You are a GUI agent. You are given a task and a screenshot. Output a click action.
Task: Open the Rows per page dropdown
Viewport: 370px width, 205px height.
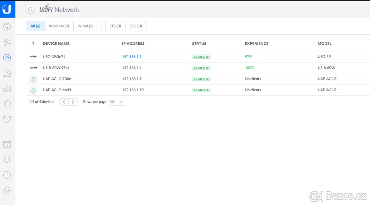117,102
